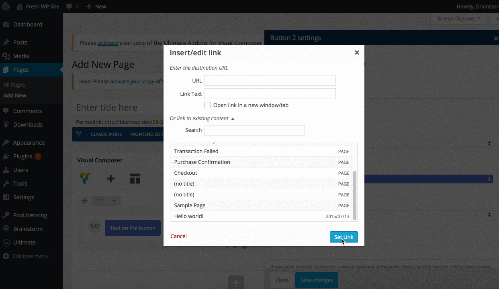499x289 pixels.
Task: Click the Plugins sidebar icon
Action: coord(6,156)
